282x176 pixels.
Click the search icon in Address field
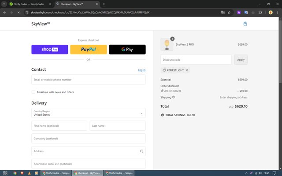pos(141,151)
